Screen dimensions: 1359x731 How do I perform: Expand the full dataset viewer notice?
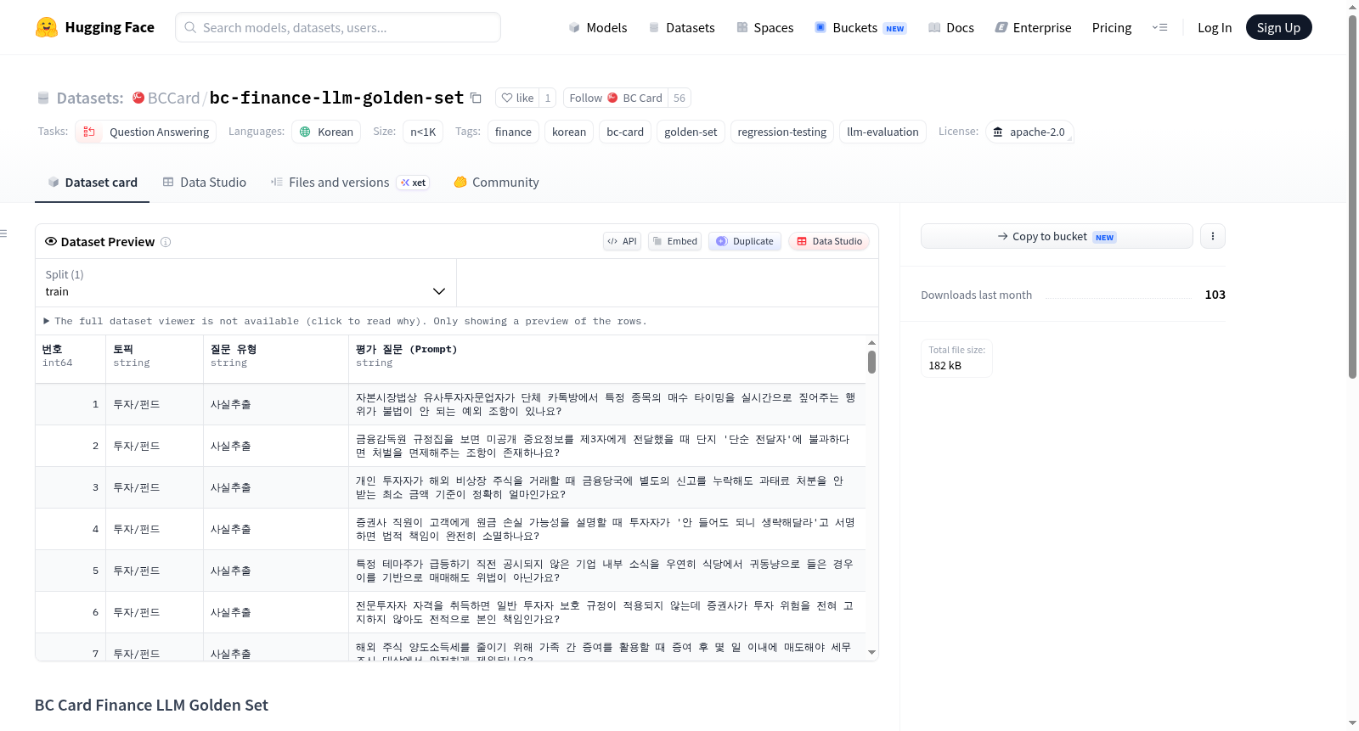pos(345,321)
